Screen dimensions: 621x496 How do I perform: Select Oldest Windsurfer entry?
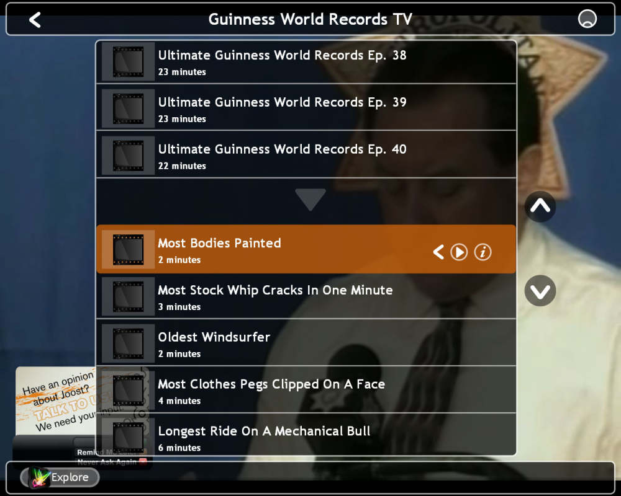coord(306,343)
